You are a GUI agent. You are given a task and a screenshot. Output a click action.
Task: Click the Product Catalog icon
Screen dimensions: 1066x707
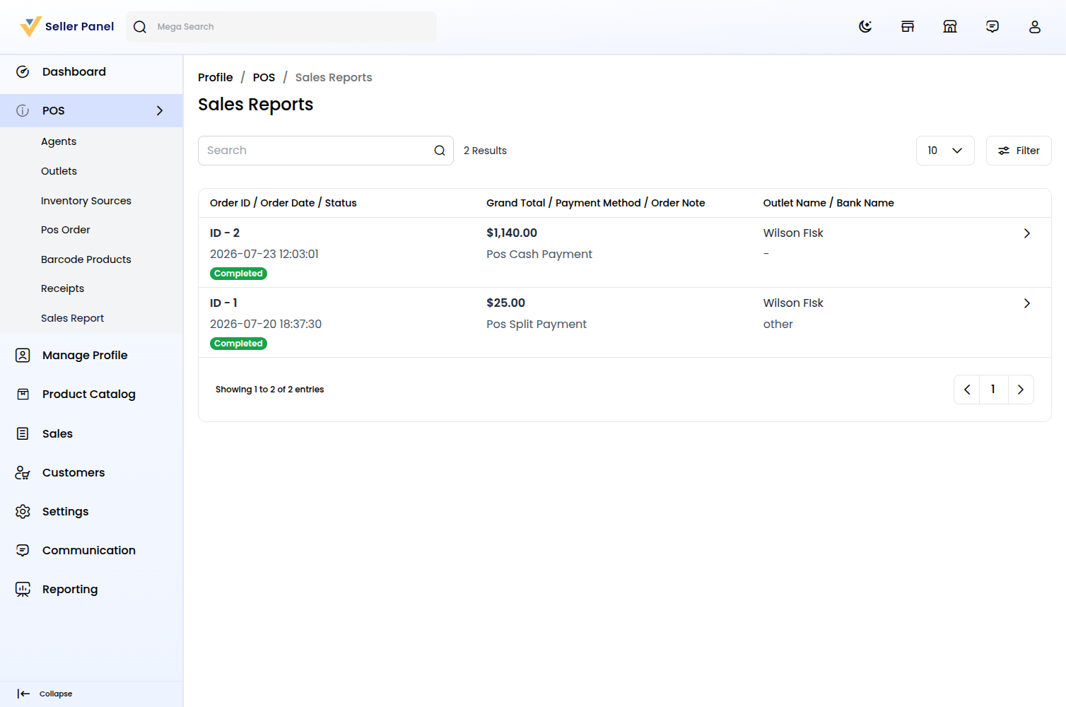click(x=23, y=395)
